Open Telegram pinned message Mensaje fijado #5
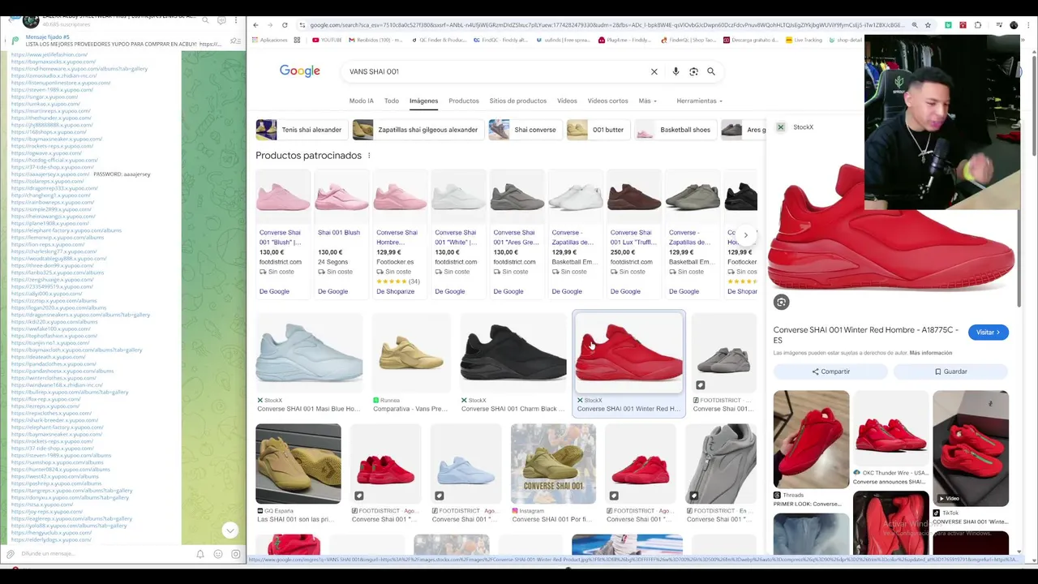 click(122, 41)
